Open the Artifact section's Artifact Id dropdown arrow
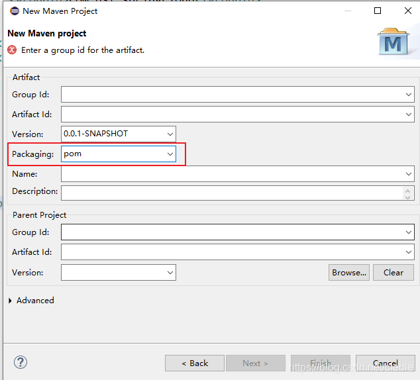This screenshot has width=420, height=380. [x=409, y=115]
